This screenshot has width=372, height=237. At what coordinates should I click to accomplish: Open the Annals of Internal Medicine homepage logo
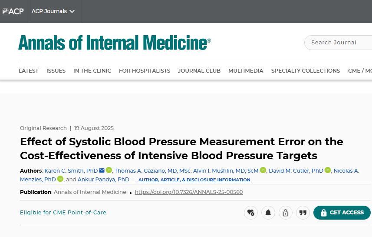[x=114, y=43]
